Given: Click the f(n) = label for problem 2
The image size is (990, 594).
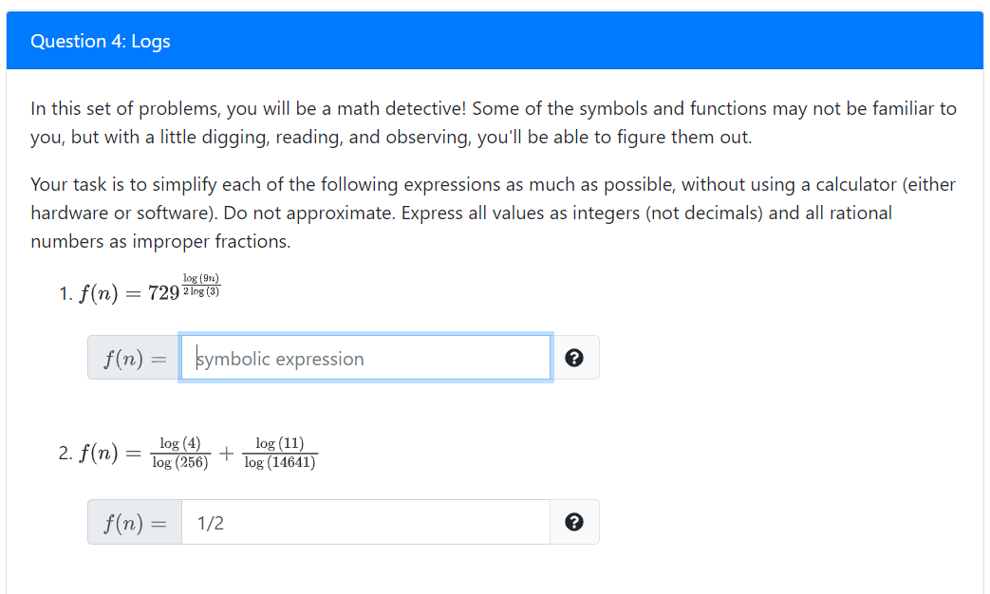Looking at the screenshot, I should tap(133, 521).
